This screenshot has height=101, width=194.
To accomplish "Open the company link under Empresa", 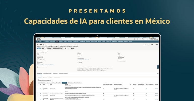I will point(45,65).
